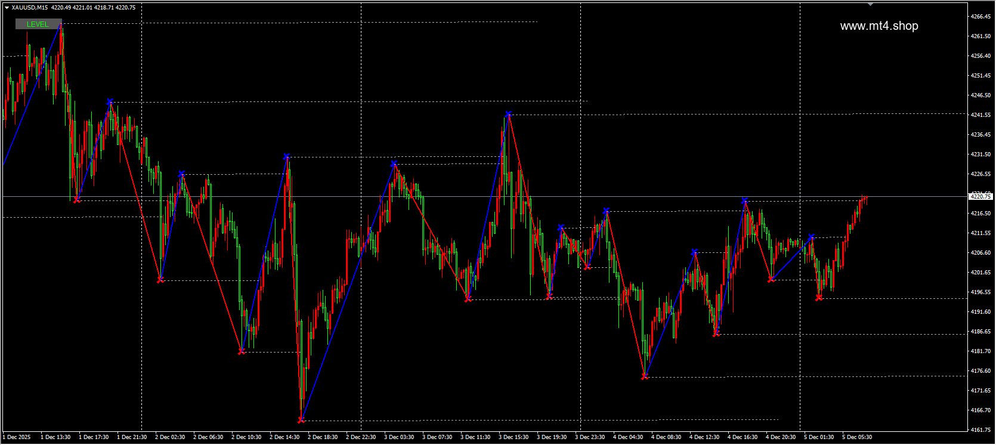This screenshot has height=445, width=996.
Task: Click price axis label 4211.55
Action: (980, 233)
